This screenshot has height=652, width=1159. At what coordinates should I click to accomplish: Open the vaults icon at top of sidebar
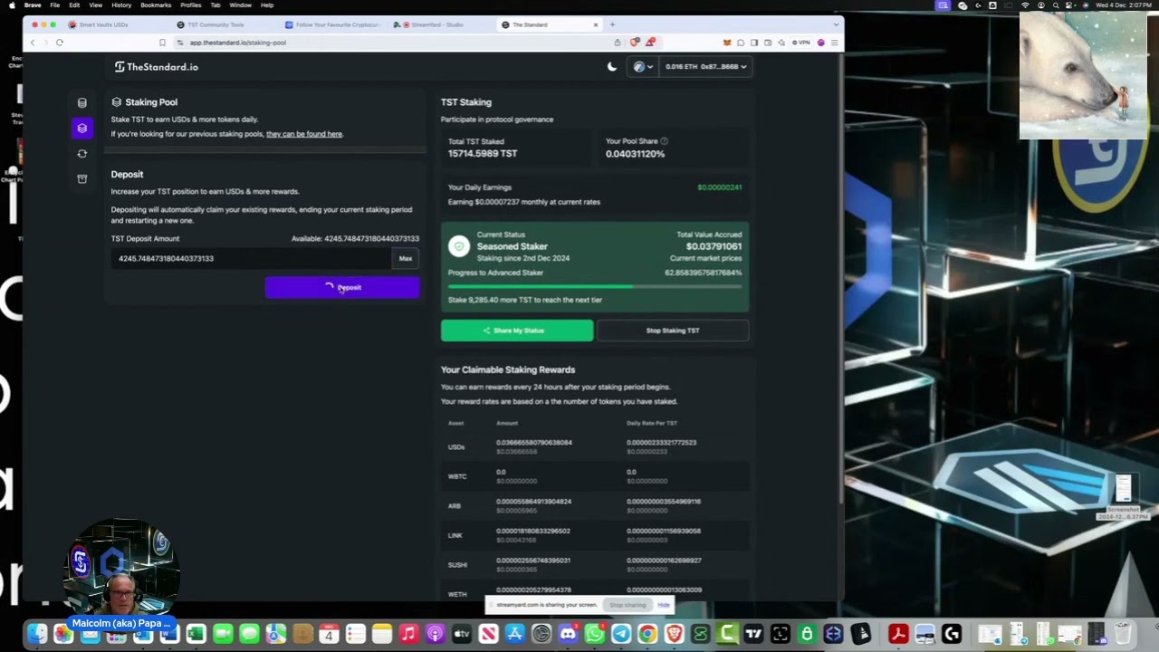coord(81,103)
